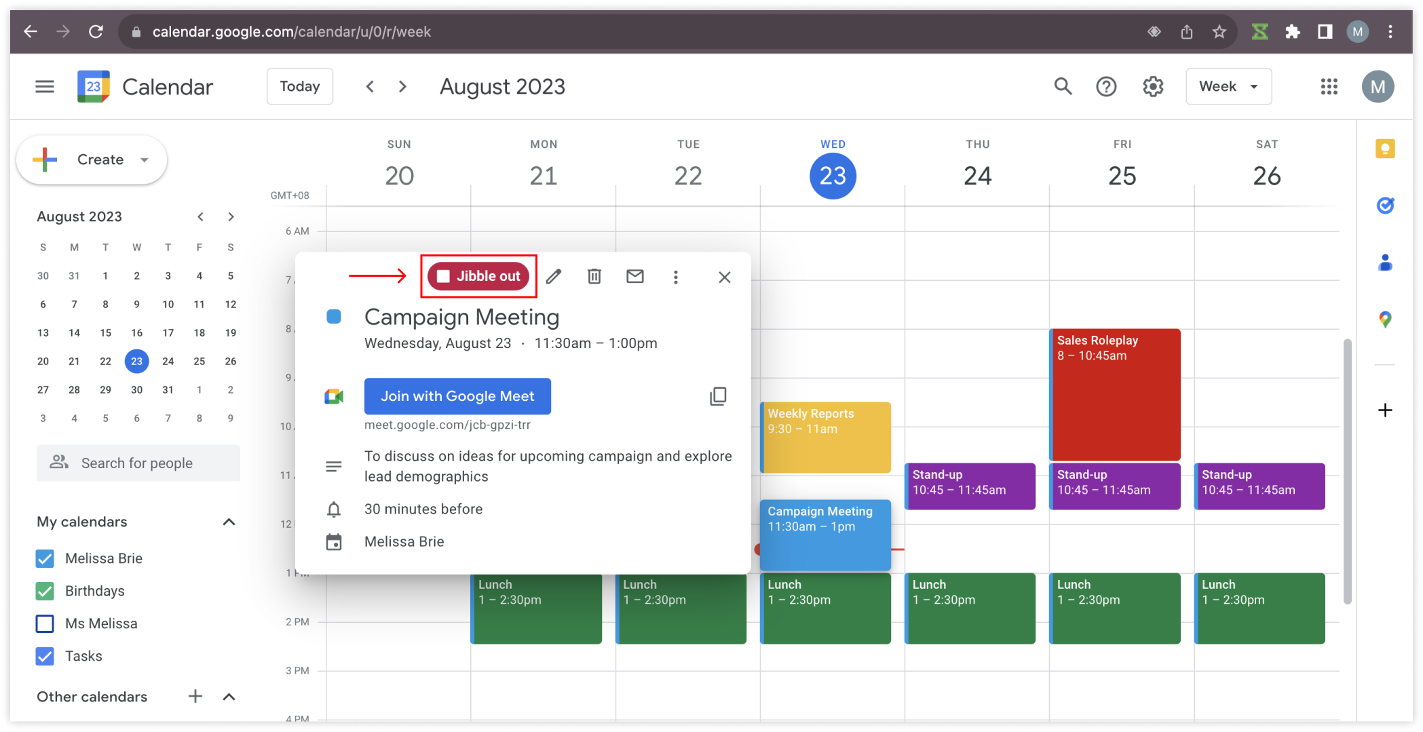Enable the Ms Melissa calendar checkbox
The height and width of the screenshot is (732, 1423).
45,623
